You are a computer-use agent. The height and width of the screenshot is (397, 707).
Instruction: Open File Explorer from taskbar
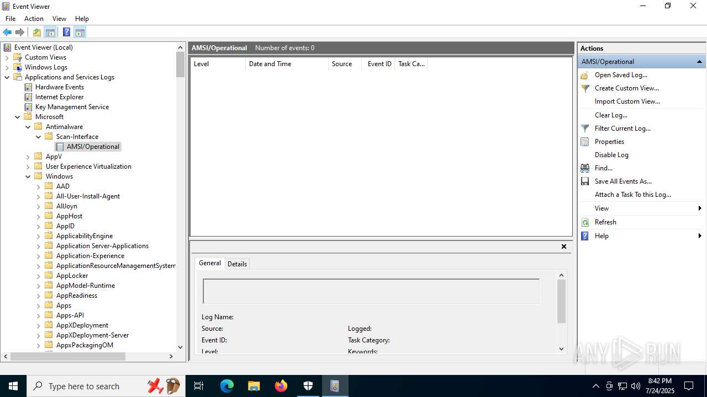(x=254, y=386)
